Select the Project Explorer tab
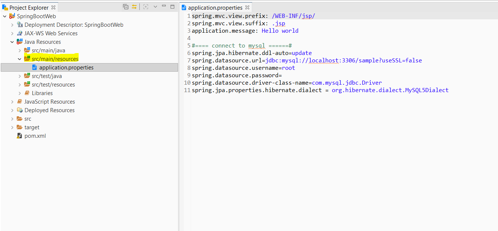This screenshot has width=498, height=231. point(28,7)
